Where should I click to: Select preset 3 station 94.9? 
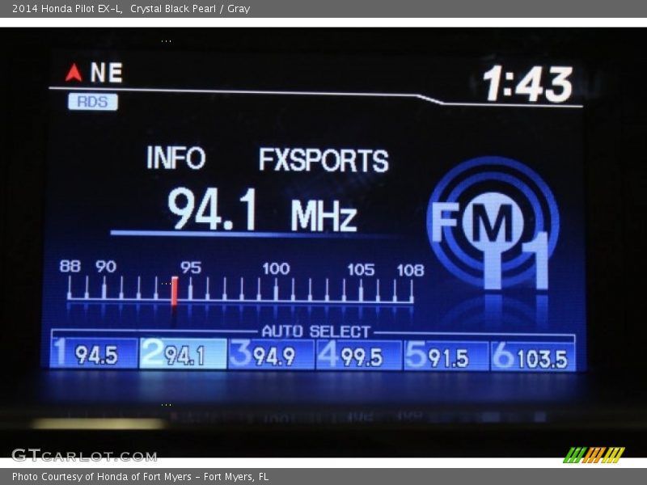pos(271,354)
